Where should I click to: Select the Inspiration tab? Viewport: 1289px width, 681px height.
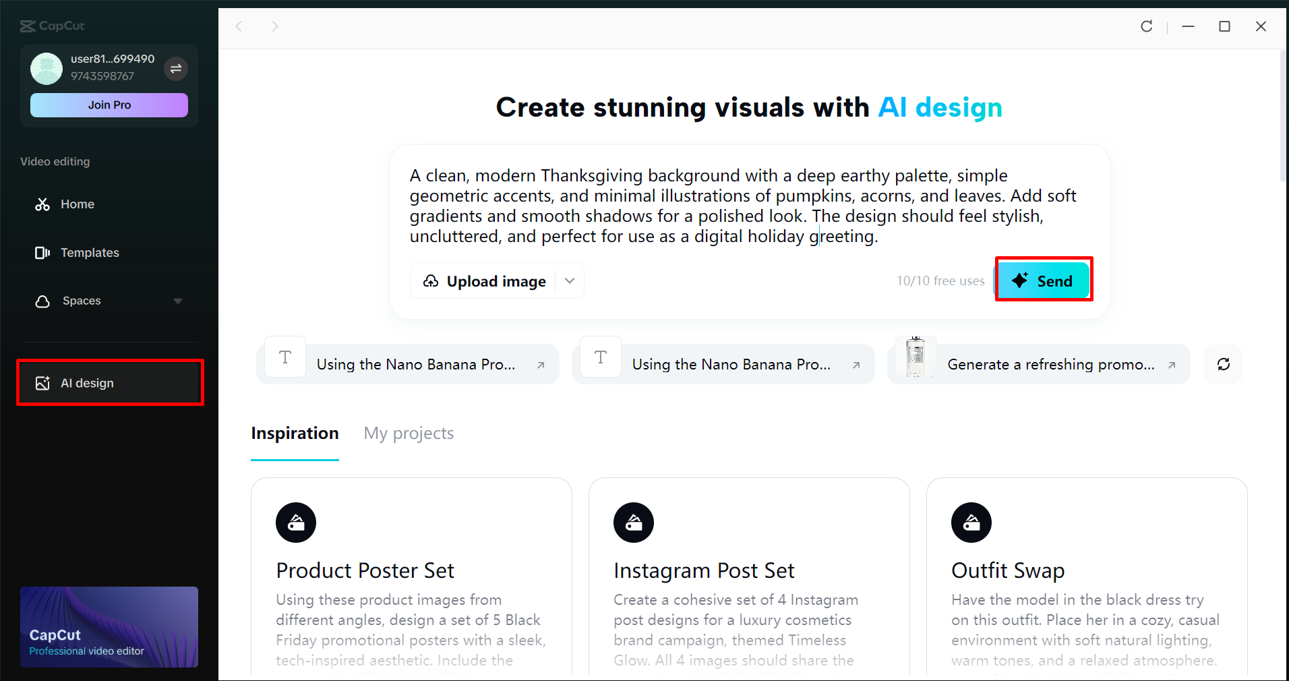point(295,434)
